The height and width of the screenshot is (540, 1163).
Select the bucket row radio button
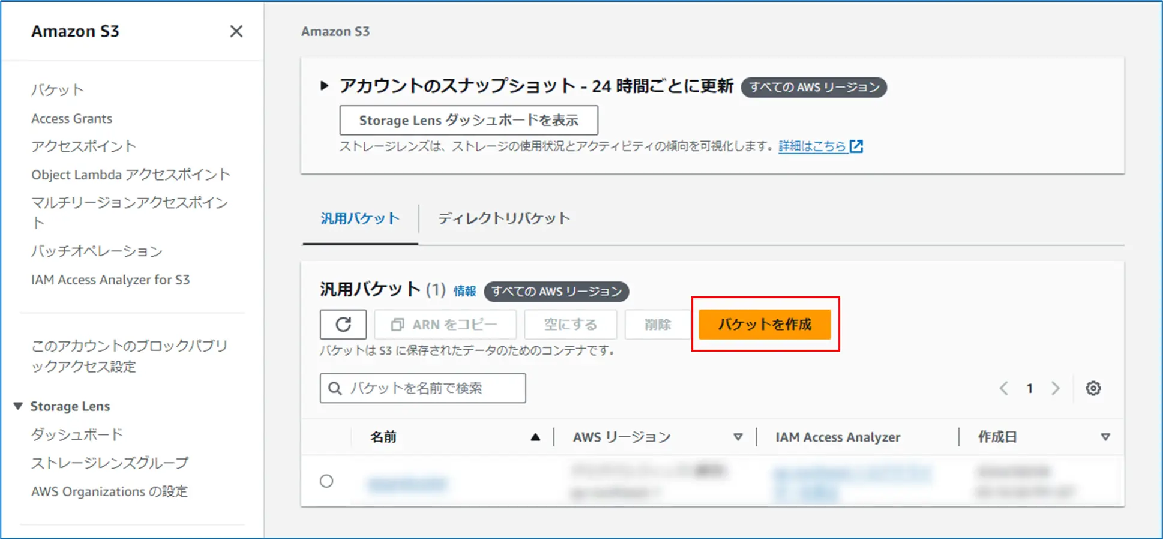pyautogui.click(x=326, y=481)
